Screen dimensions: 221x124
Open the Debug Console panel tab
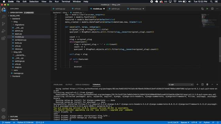[x=82, y=85]
